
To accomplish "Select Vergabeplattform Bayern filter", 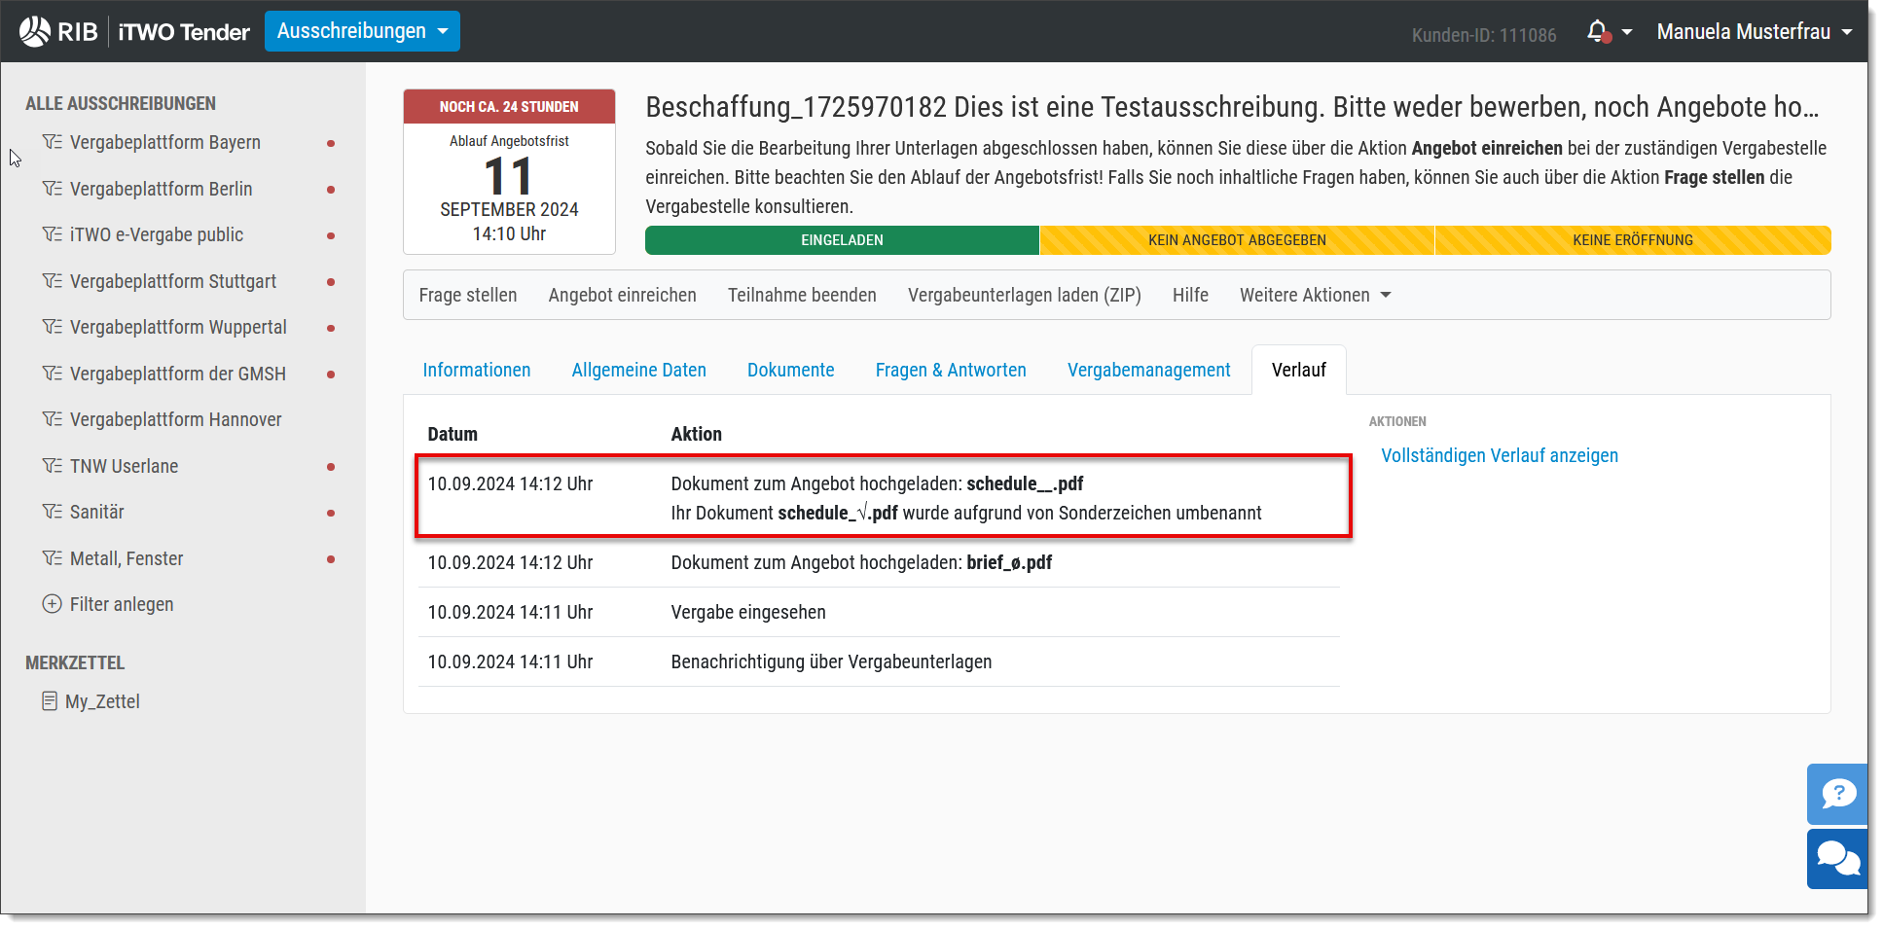I will [x=165, y=142].
